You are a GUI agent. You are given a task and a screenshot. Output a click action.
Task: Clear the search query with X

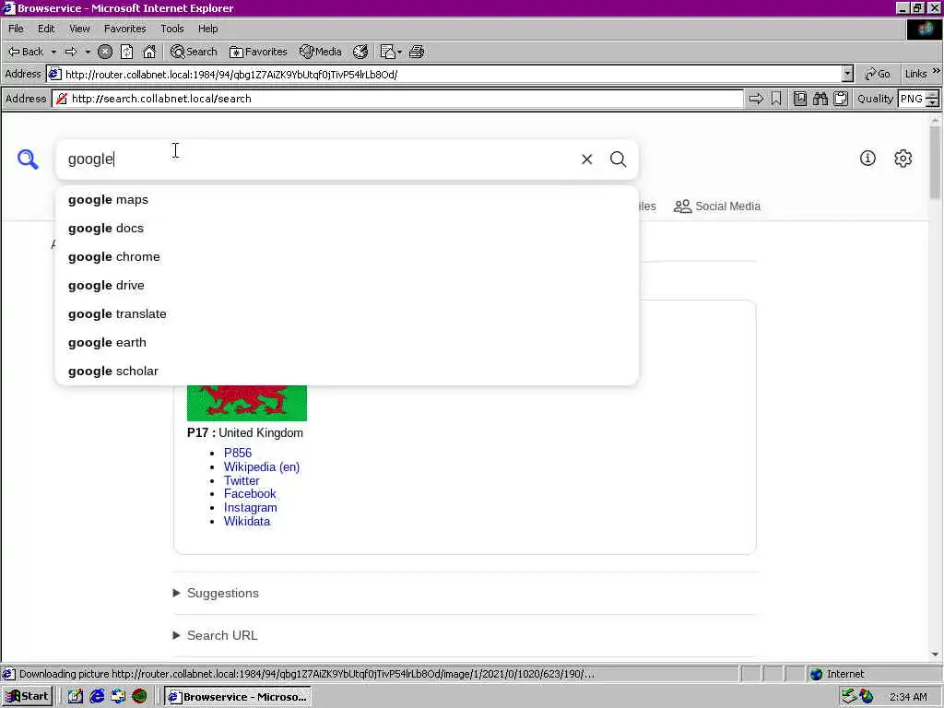tap(587, 159)
